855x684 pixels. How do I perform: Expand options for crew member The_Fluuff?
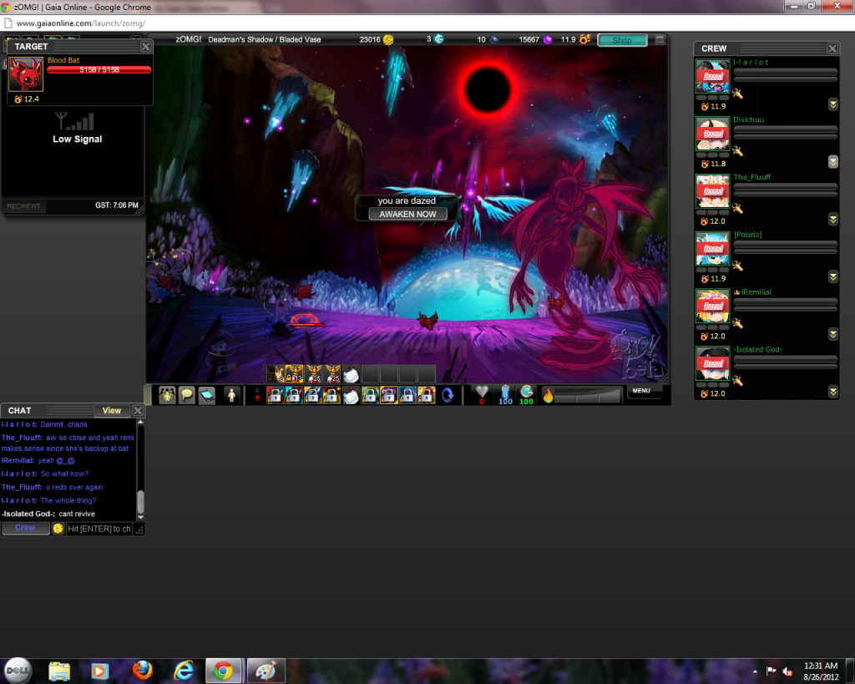(832, 220)
